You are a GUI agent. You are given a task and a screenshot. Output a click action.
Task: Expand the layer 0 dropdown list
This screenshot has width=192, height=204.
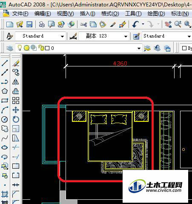pos(139,49)
